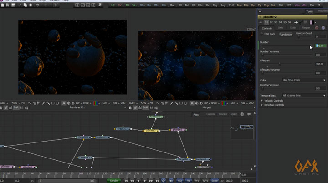Toggle DoD in Merge1 viewer

coord(251,103)
